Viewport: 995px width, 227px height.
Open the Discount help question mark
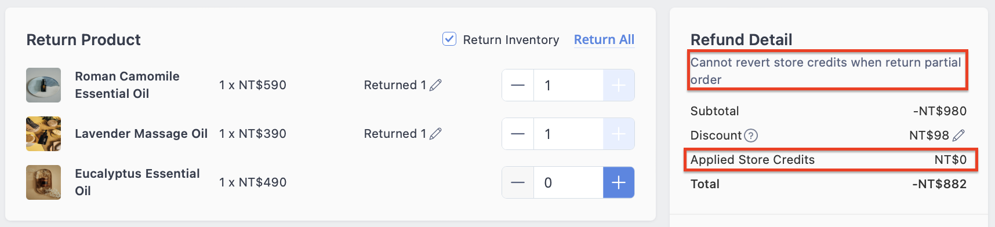pyautogui.click(x=751, y=136)
